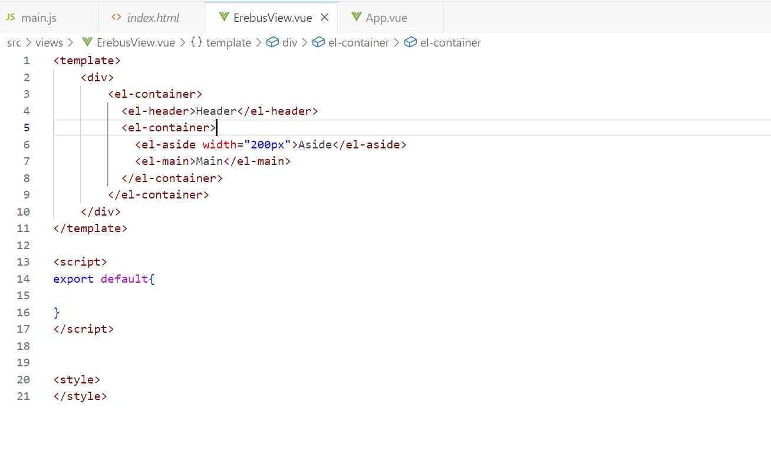Click the </el-container> tag on line 9
771x460 pixels.
(x=159, y=195)
